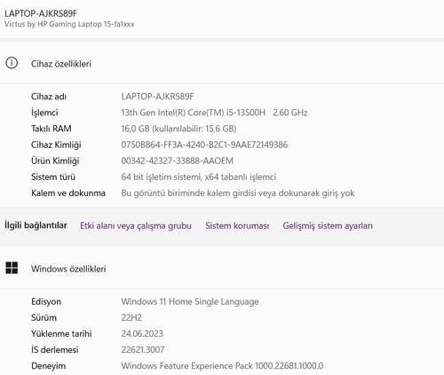Select the 22H2 version value
The image size is (444, 375).
click(x=131, y=317)
